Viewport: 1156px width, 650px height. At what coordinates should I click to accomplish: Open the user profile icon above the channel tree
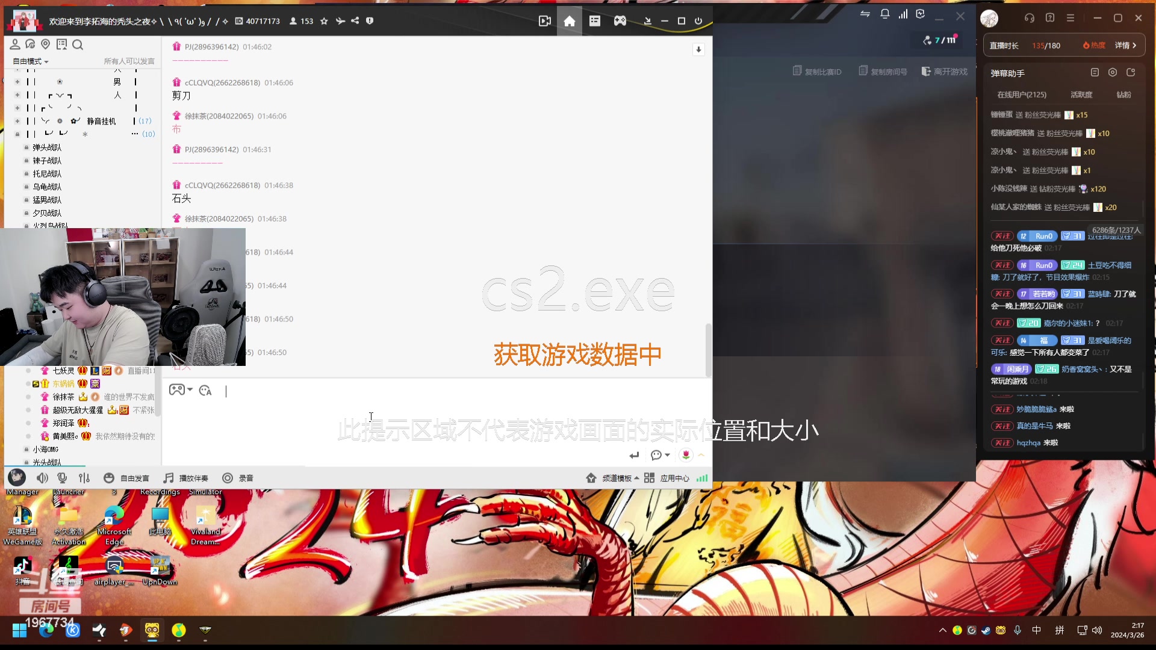[15, 45]
